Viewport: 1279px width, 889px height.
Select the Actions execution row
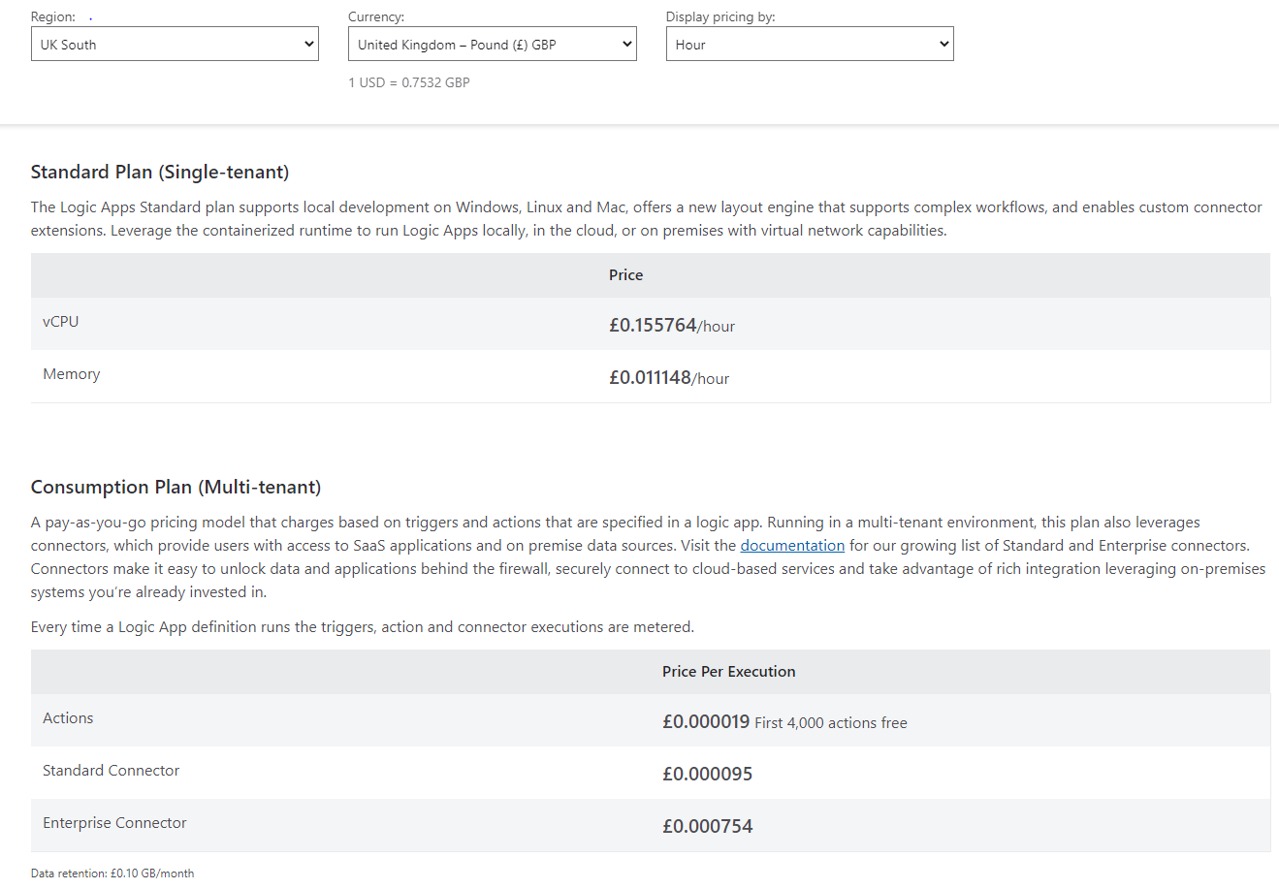point(68,717)
